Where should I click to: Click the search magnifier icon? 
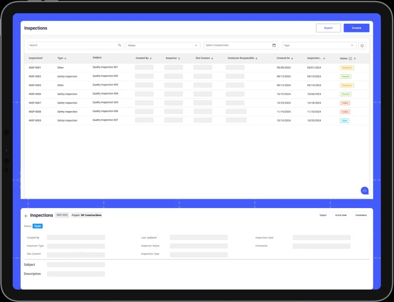click(x=120, y=45)
